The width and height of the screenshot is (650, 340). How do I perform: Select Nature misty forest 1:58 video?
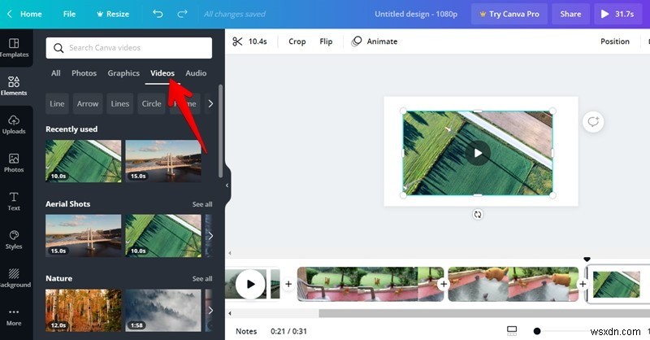pos(163,310)
